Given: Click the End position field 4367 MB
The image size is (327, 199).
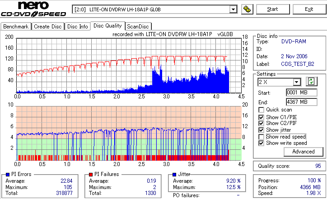Looking at the screenshot, I should click(x=302, y=102).
